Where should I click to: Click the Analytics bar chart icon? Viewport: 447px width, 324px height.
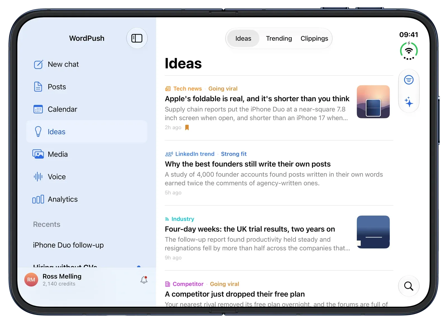click(x=38, y=199)
